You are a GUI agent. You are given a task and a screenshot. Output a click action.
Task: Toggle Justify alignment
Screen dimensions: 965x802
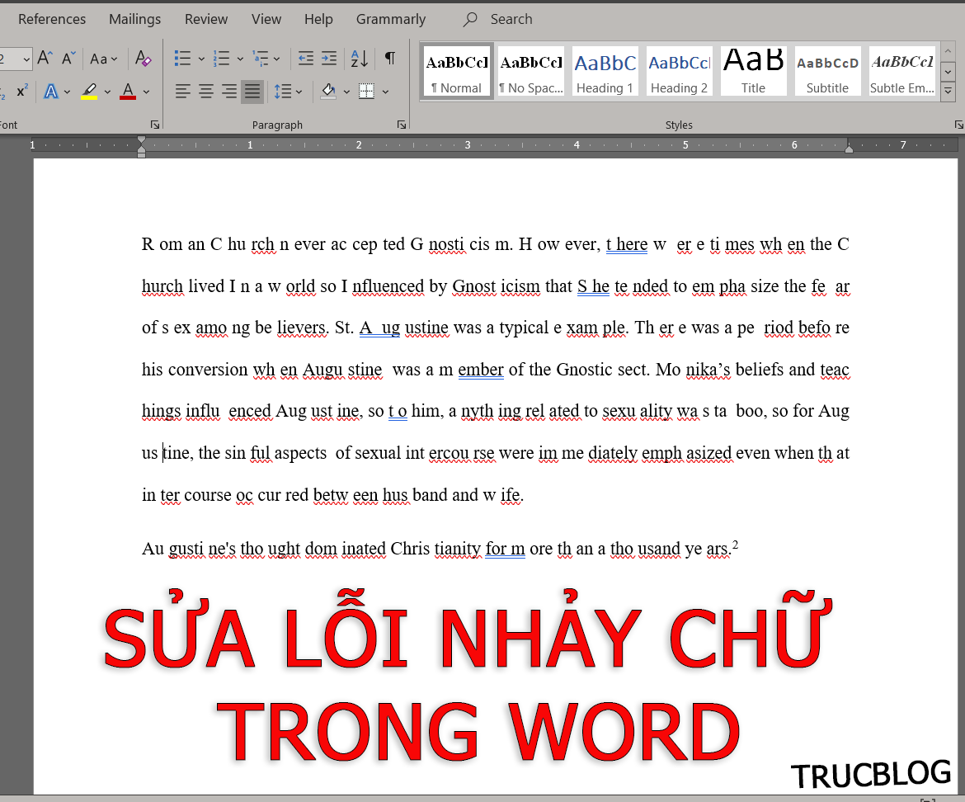252,92
